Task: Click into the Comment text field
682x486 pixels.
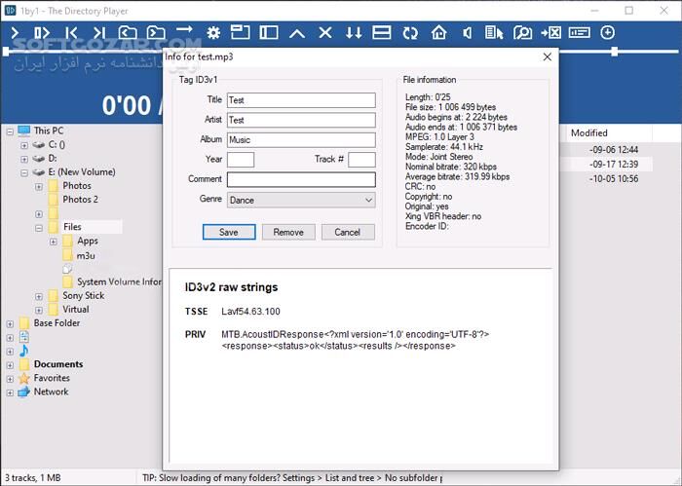Action: (300, 179)
